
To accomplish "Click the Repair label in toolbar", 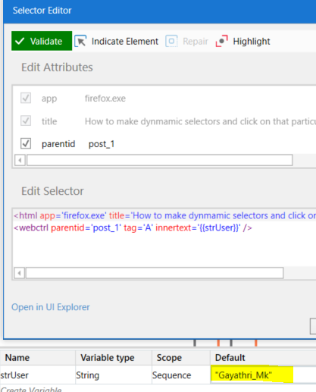I will tap(196, 41).
